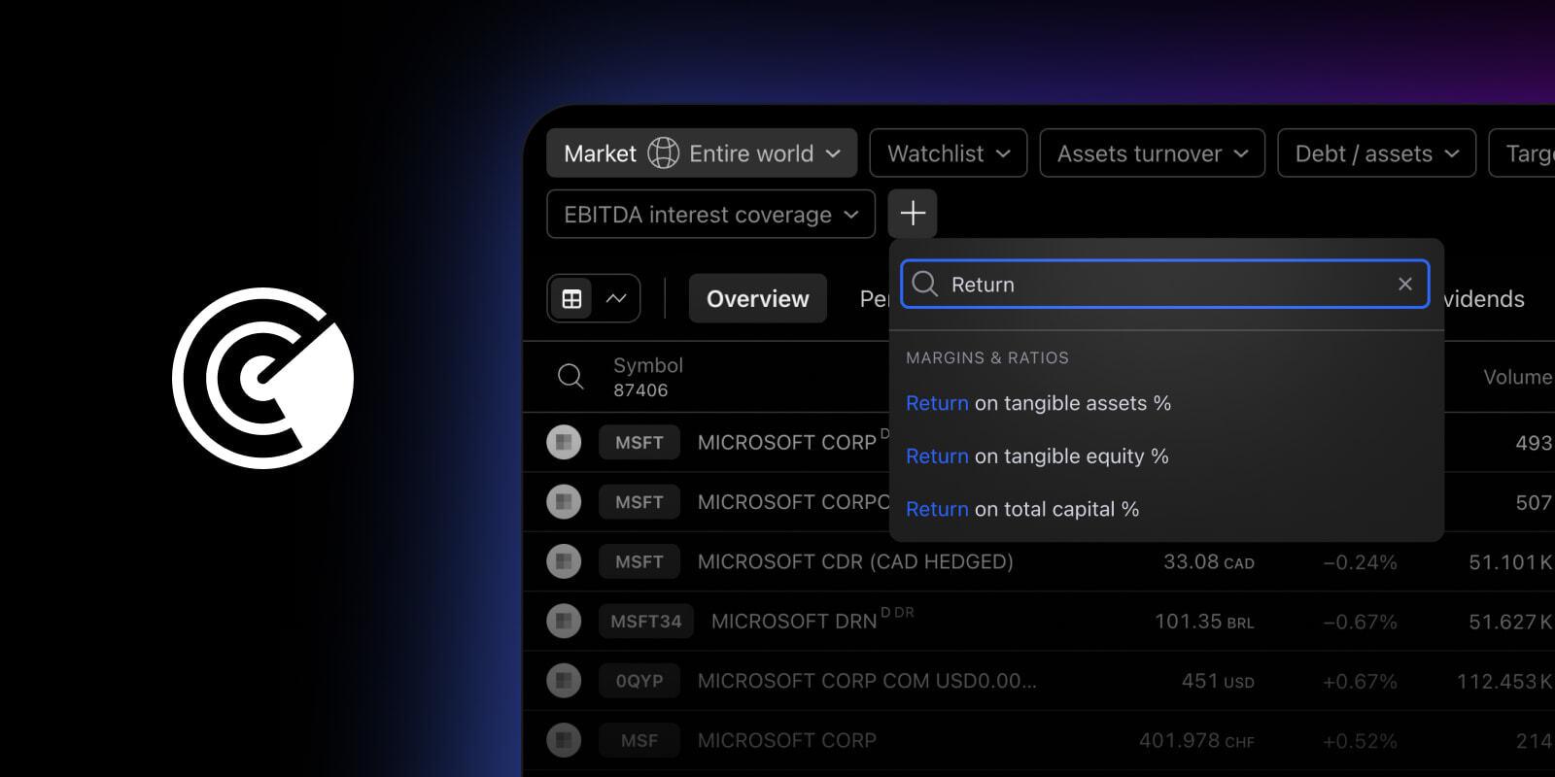Image resolution: width=1555 pixels, height=777 pixels.
Task: Click the TradingView-style circular logo
Action: click(262, 378)
